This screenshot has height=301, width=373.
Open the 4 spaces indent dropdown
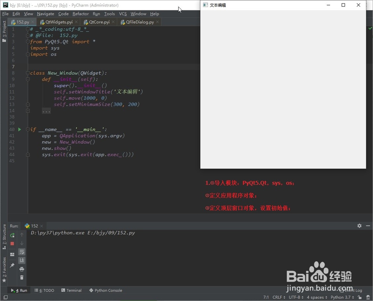[317, 297]
